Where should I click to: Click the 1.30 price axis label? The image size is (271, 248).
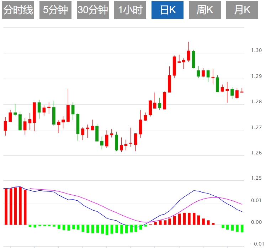click(256, 50)
